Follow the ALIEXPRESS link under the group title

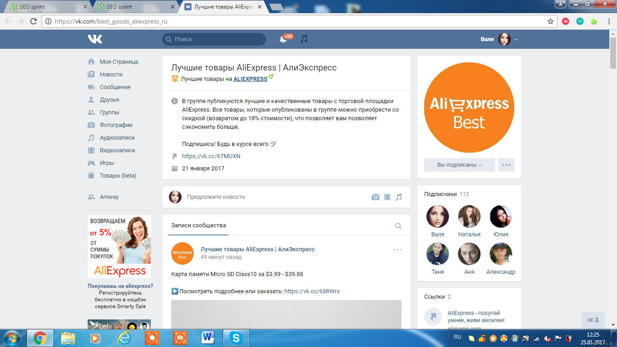tap(250, 79)
